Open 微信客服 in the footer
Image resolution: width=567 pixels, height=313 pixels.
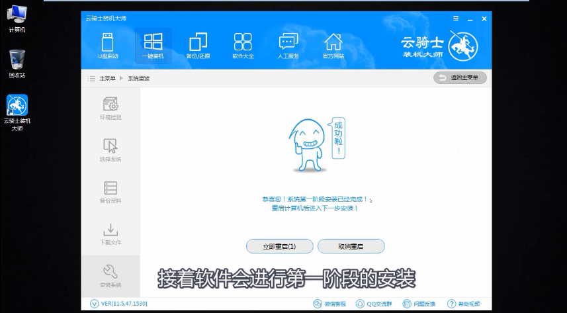[329, 304]
